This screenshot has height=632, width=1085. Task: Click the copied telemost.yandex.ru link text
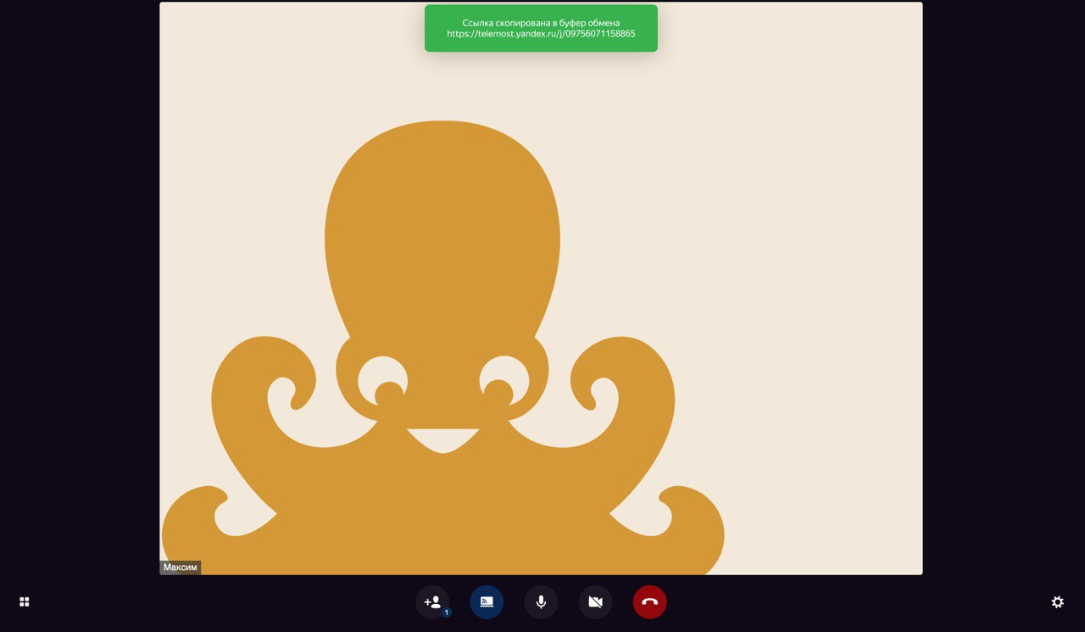pos(541,34)
